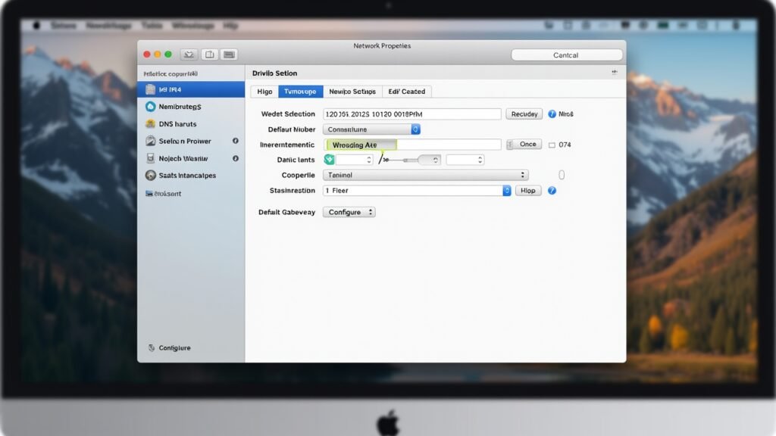
Task: Click the gear icon beside Configure in sidebar
Action: pyautogui.click(x=152, y=348)
